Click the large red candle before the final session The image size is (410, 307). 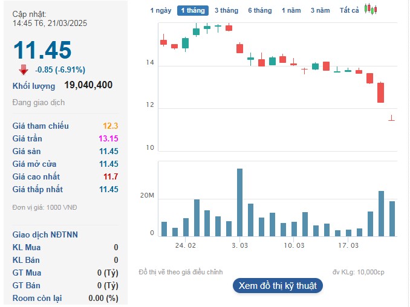(x=380, y=92)
